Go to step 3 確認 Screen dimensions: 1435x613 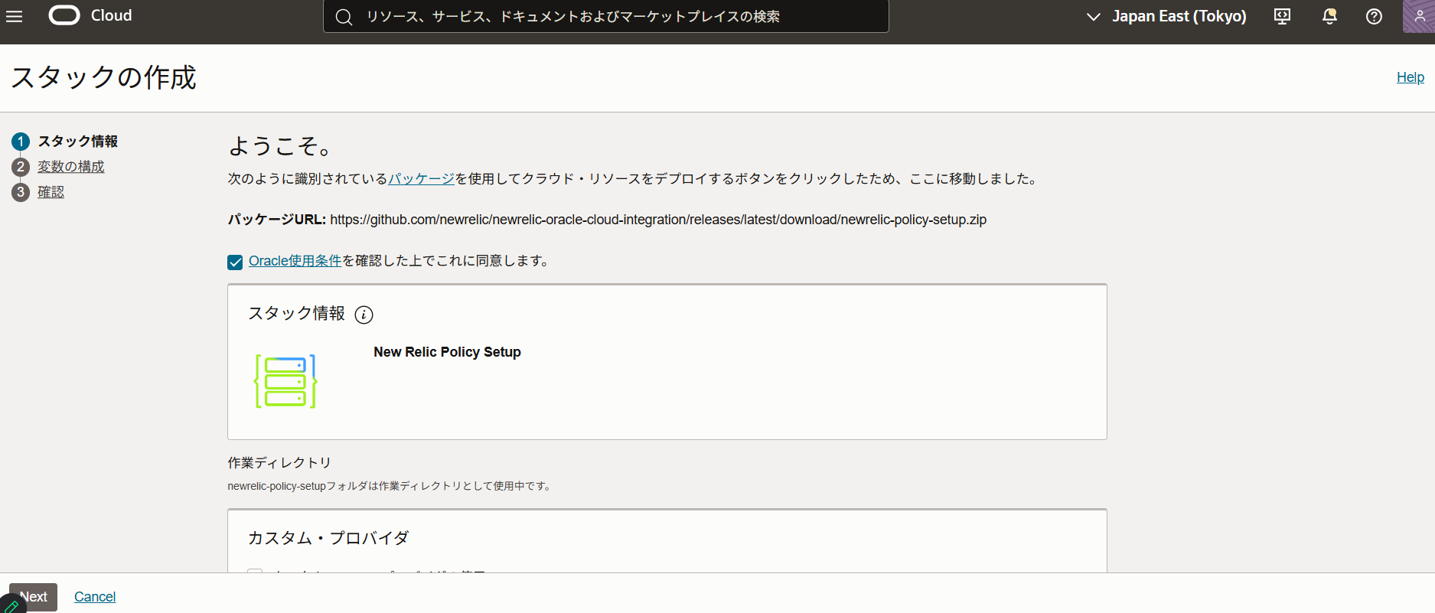51,191
